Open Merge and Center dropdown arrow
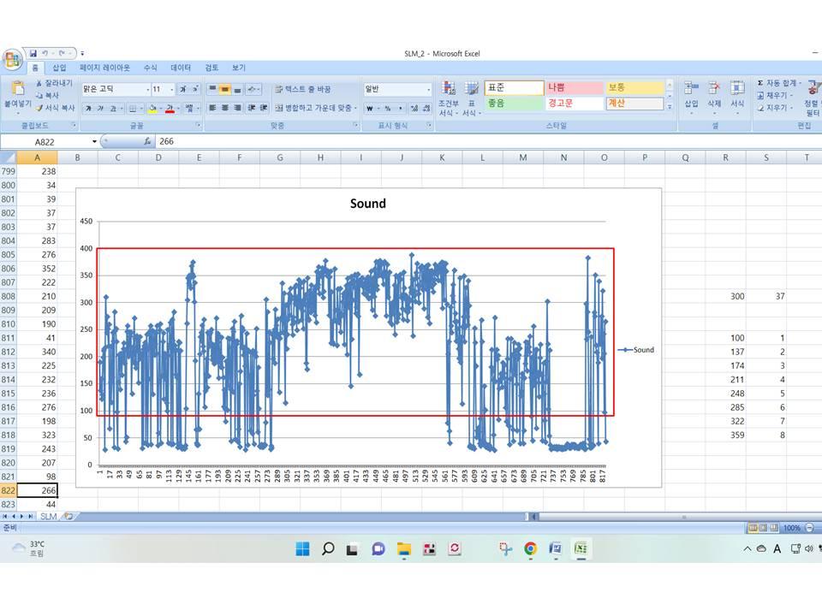Viewport: 822px width, 616px height. pos(356,108)
